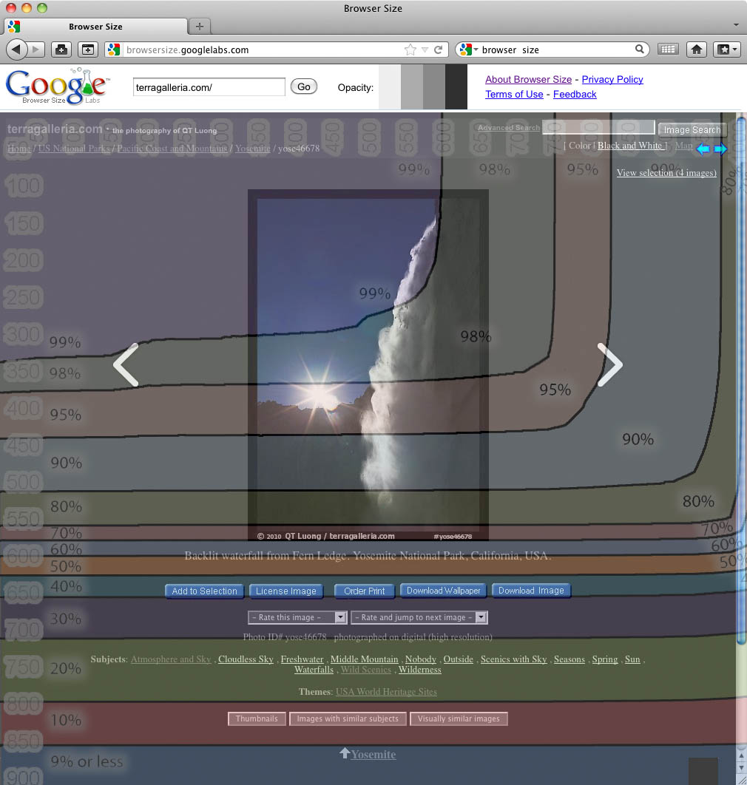The image size is (747, 785).
Task: Open the About Browser Size link
Action: tap(528, 80)
